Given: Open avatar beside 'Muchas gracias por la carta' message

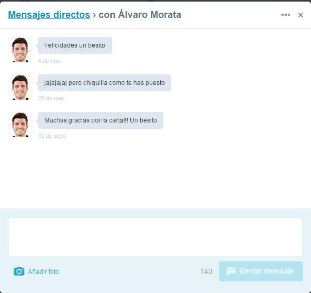Looking at the screenshot, I should tap(20, 125).
